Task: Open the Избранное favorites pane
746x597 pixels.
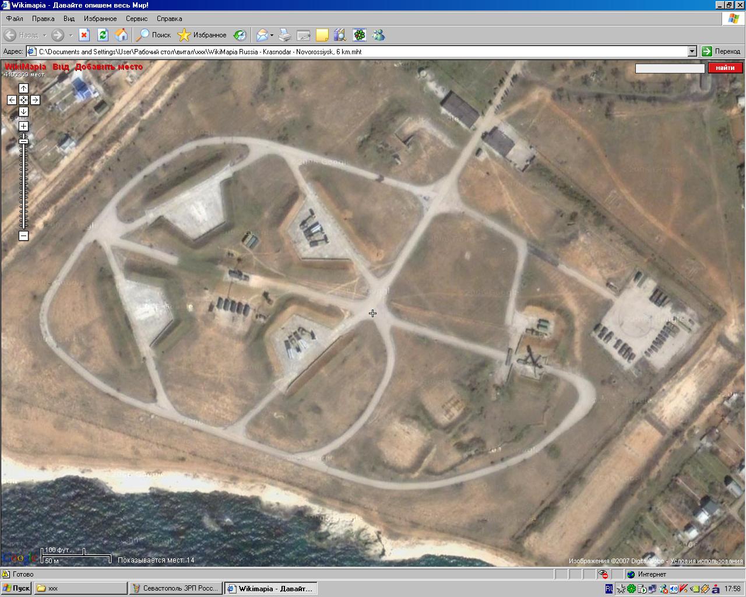Action: [x=202, y=35]
